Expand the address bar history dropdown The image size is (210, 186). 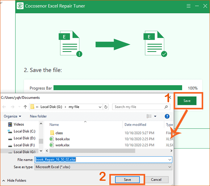pyautogui.click(x=100, y=107)
